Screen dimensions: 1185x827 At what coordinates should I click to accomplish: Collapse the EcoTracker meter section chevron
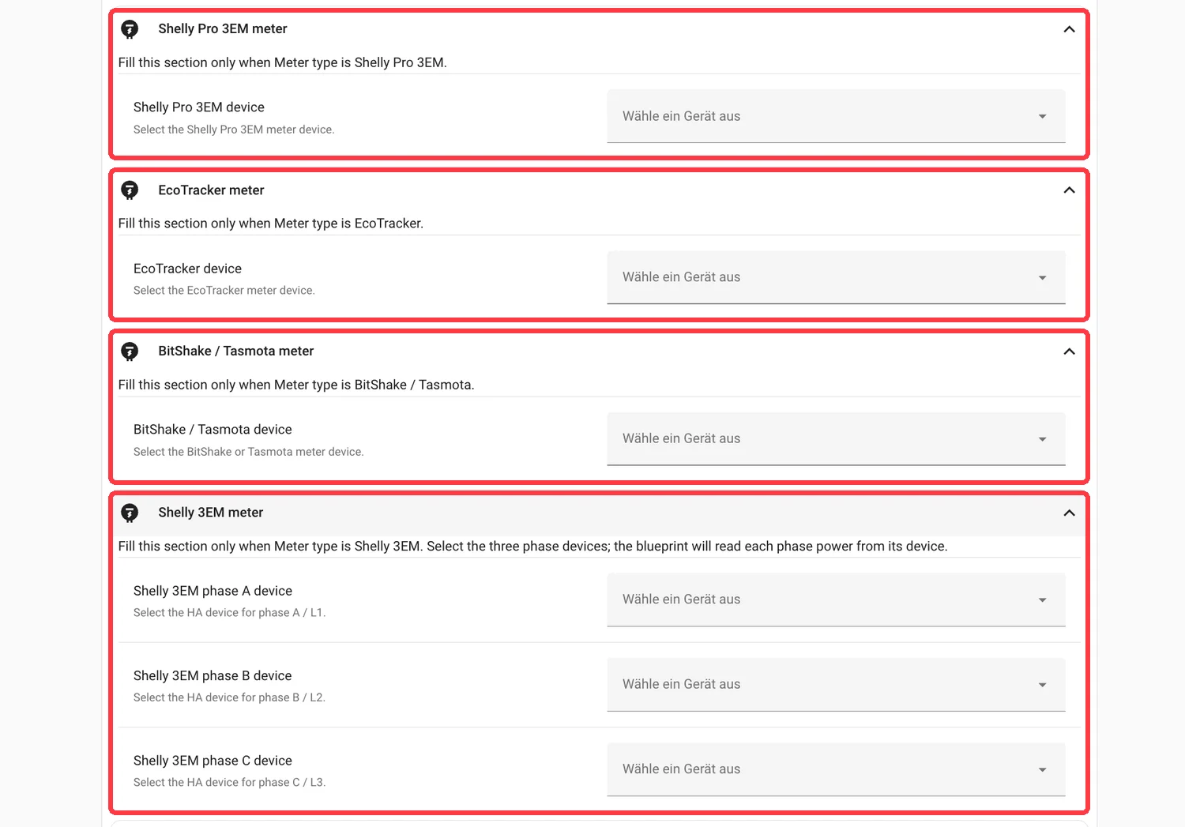(1069, 190)
